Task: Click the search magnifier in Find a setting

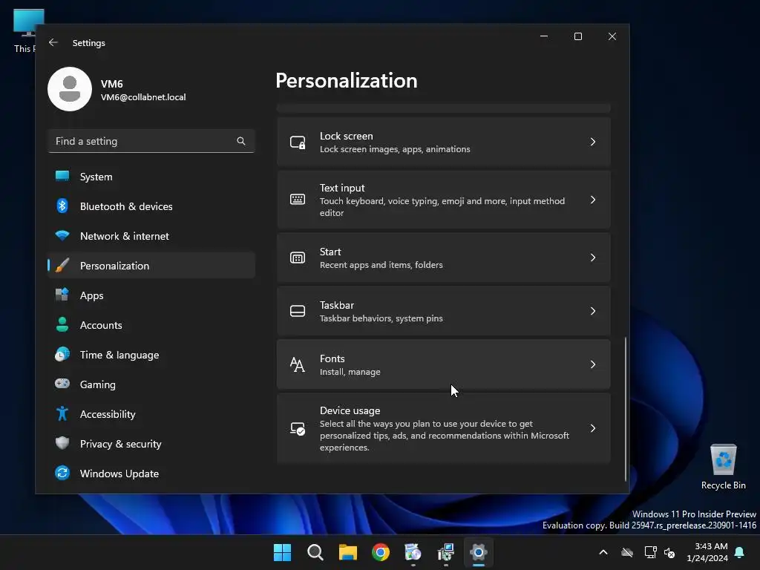Action: coord(241,141)
